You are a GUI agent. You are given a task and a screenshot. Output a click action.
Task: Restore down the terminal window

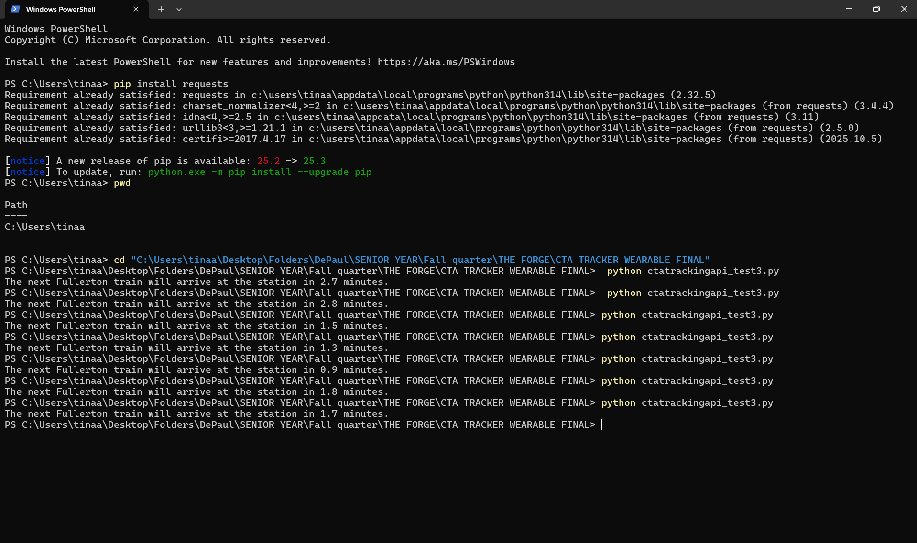876,9
